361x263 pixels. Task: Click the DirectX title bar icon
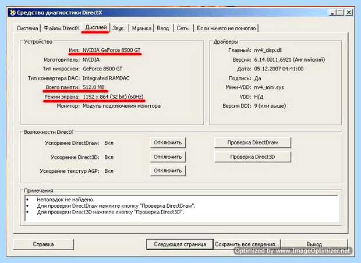(12, 12)
